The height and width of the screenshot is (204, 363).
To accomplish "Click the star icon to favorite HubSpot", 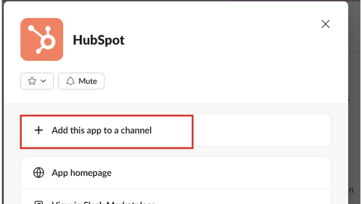I will [32, 81].
